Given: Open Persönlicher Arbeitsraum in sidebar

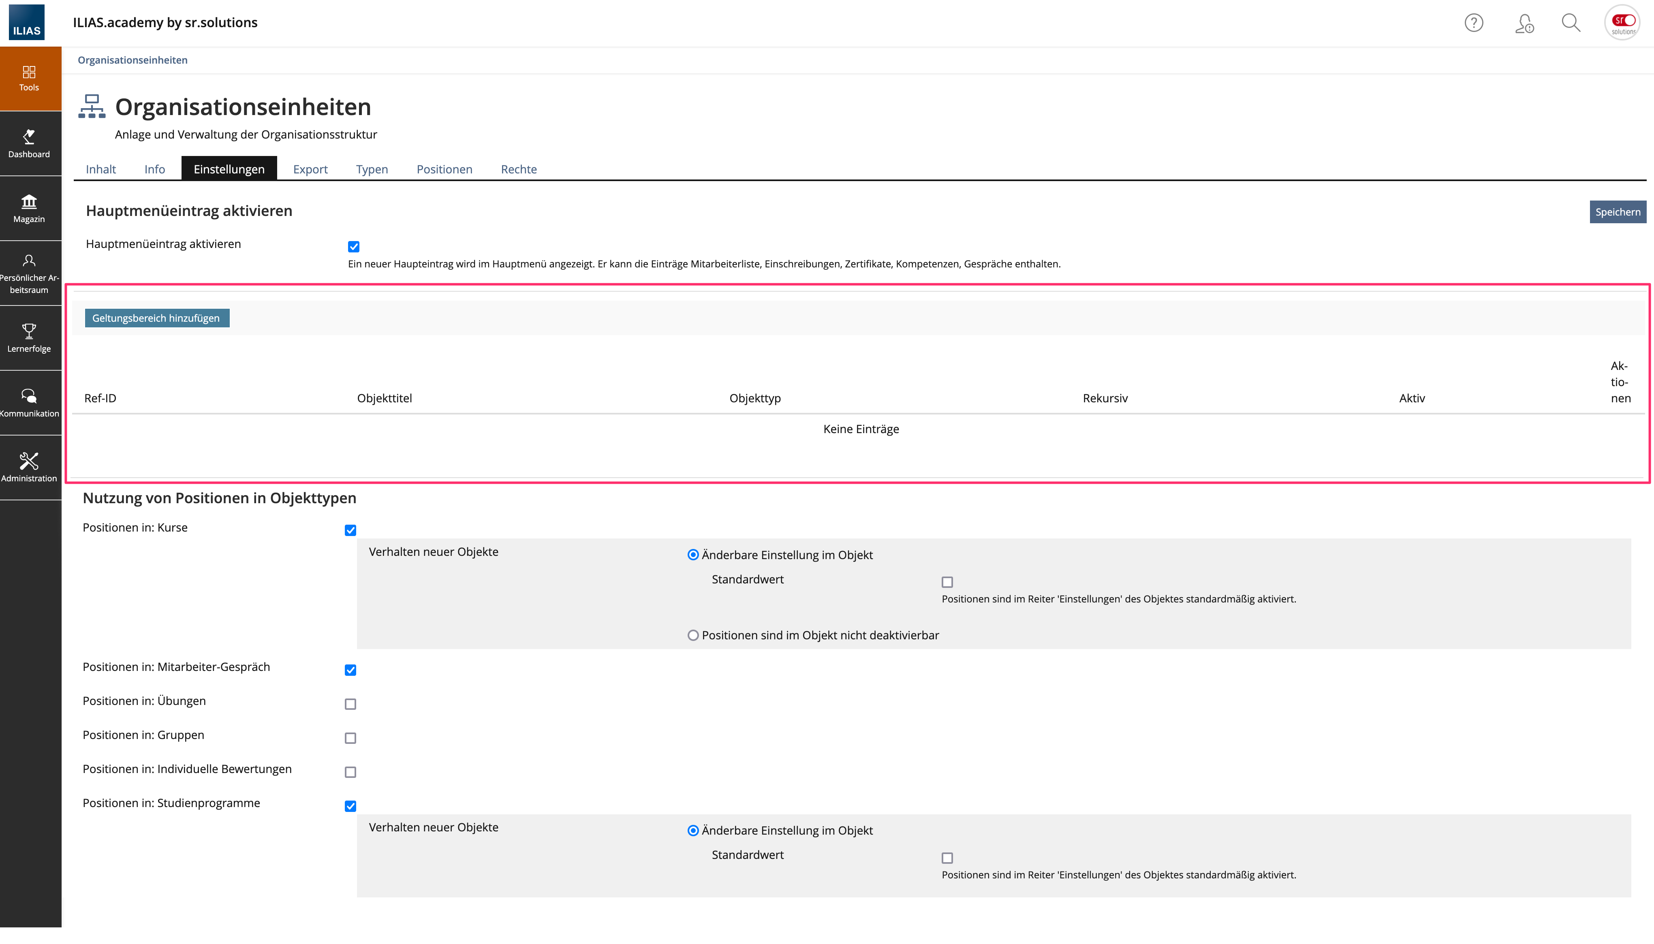Looking at the screenshot, I should click(x=29, y=273).
